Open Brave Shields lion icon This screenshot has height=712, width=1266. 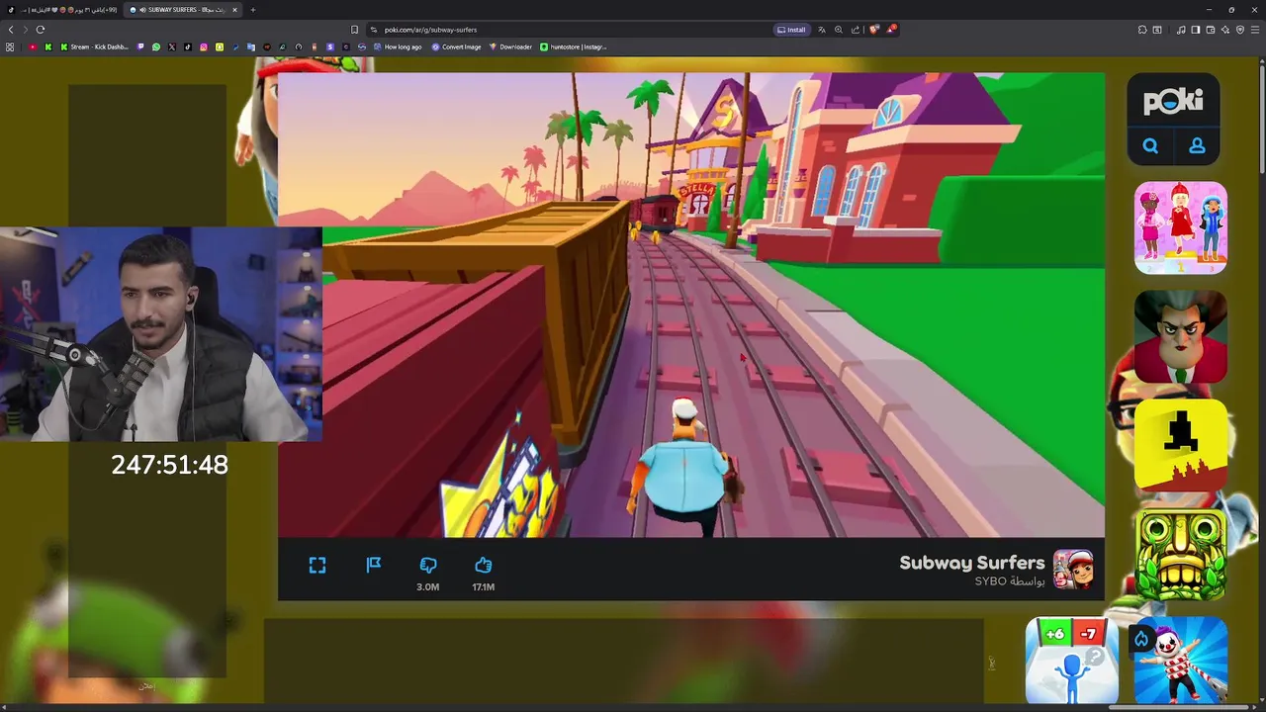pos(874,30)
